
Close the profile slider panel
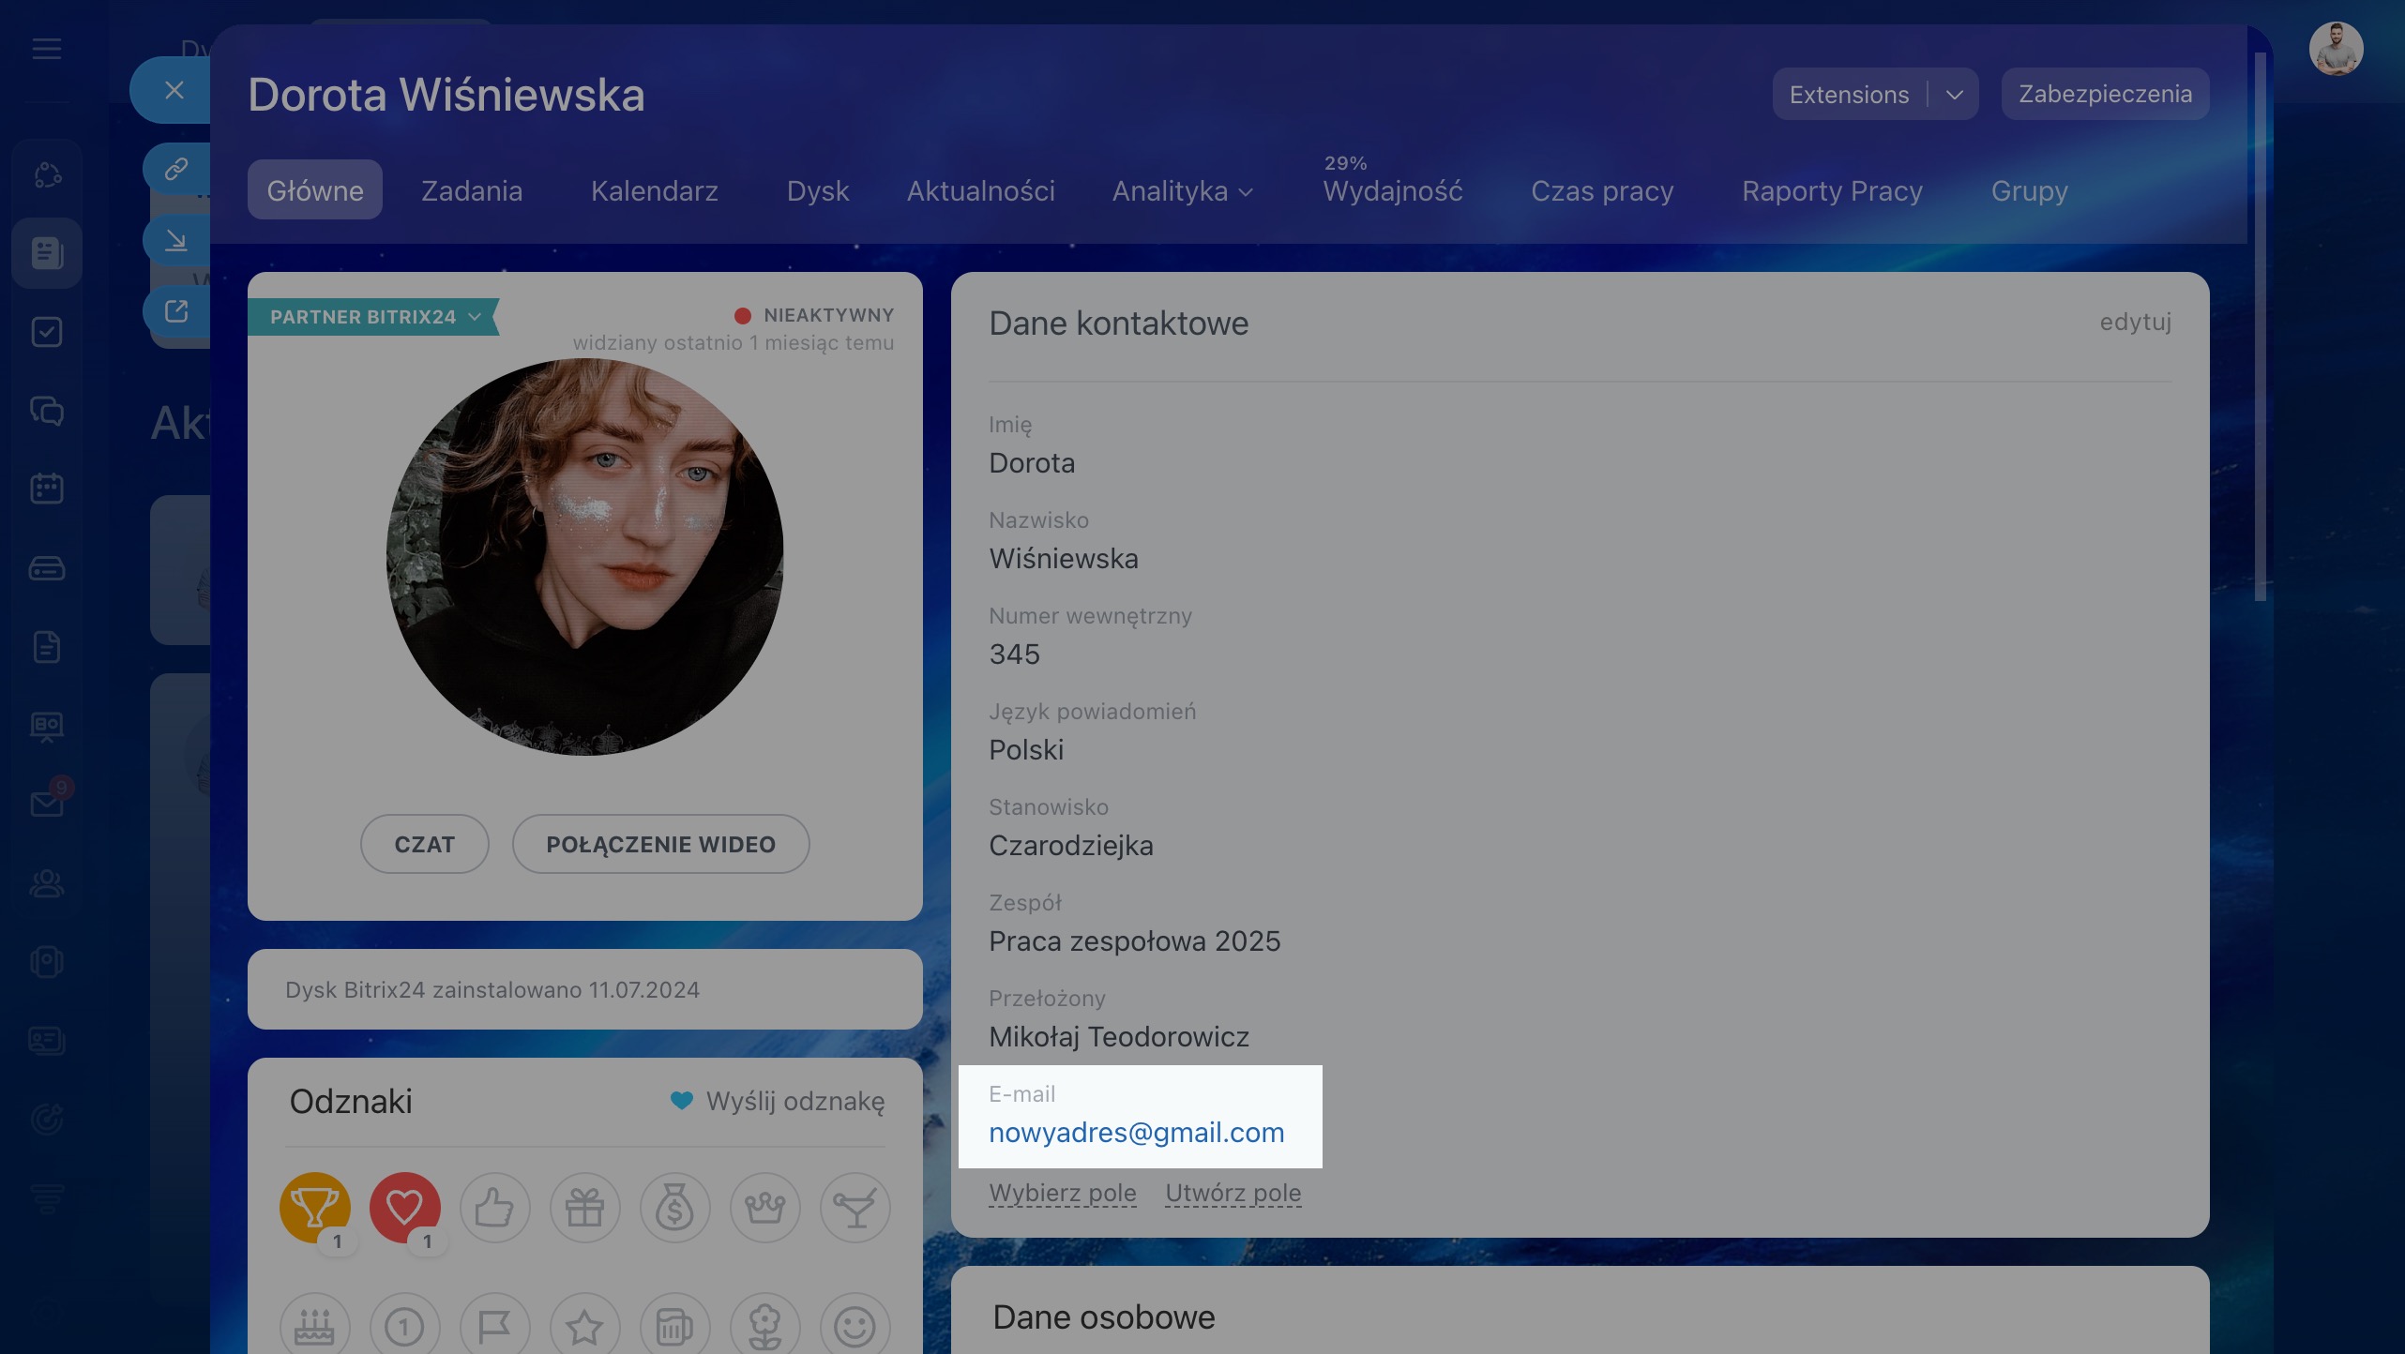click(174, 90)
